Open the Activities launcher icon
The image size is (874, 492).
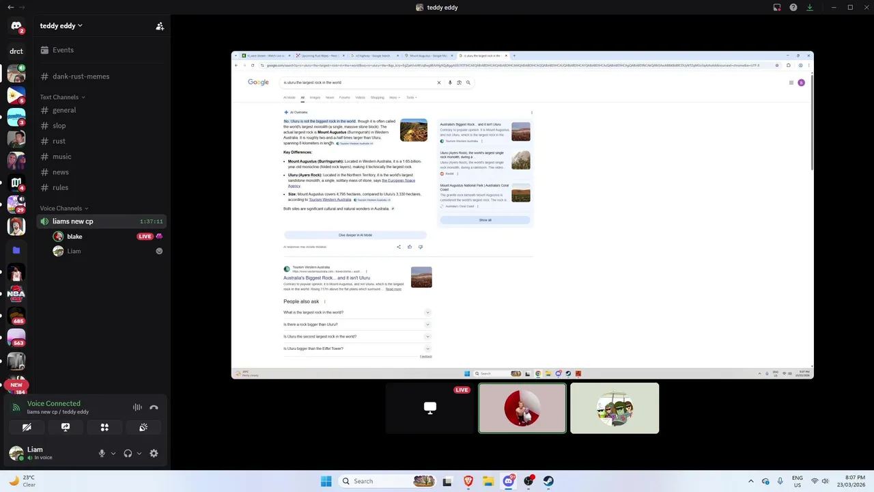[x=104, y=427]
